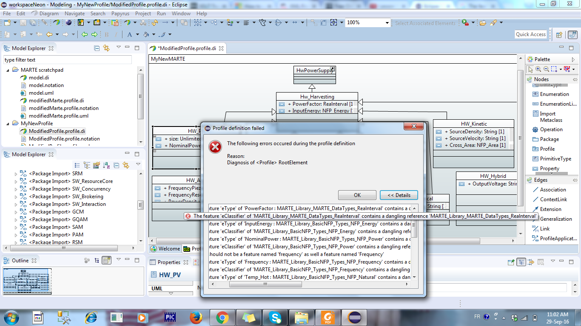Click the customize tree icon in lower Model Explorer
581x326 pixels.
(x=97, y=165)
